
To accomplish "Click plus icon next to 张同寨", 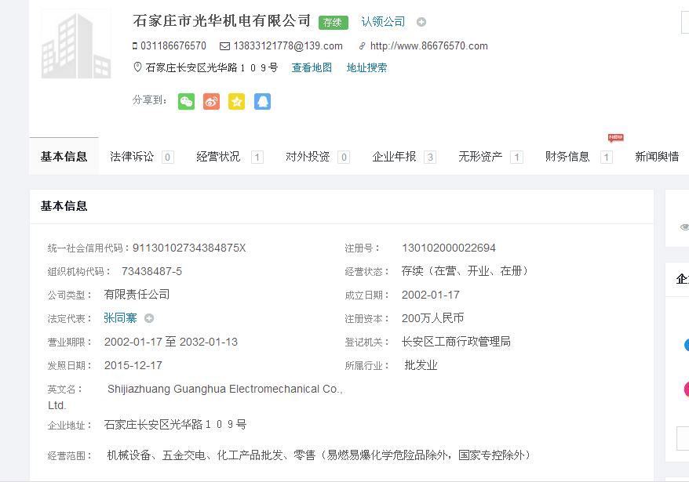I will click(x=149, y=318).
